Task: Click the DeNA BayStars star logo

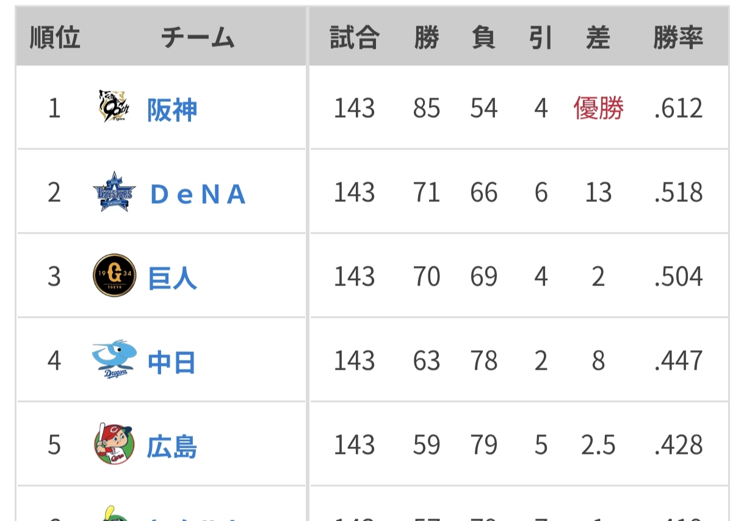Action: click(x=114, y=192)
